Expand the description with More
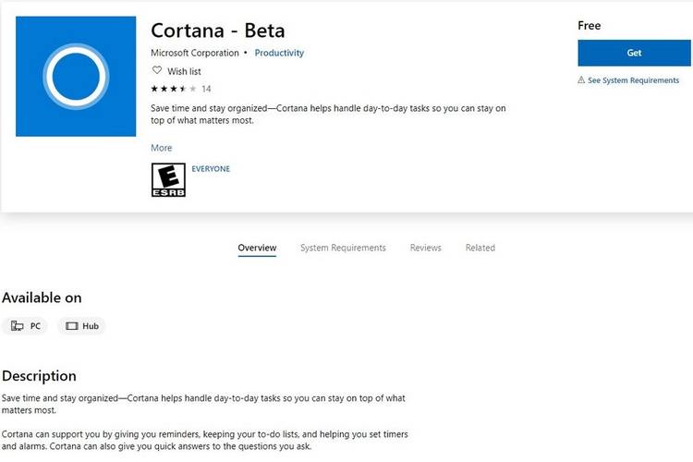 (162, 148)
